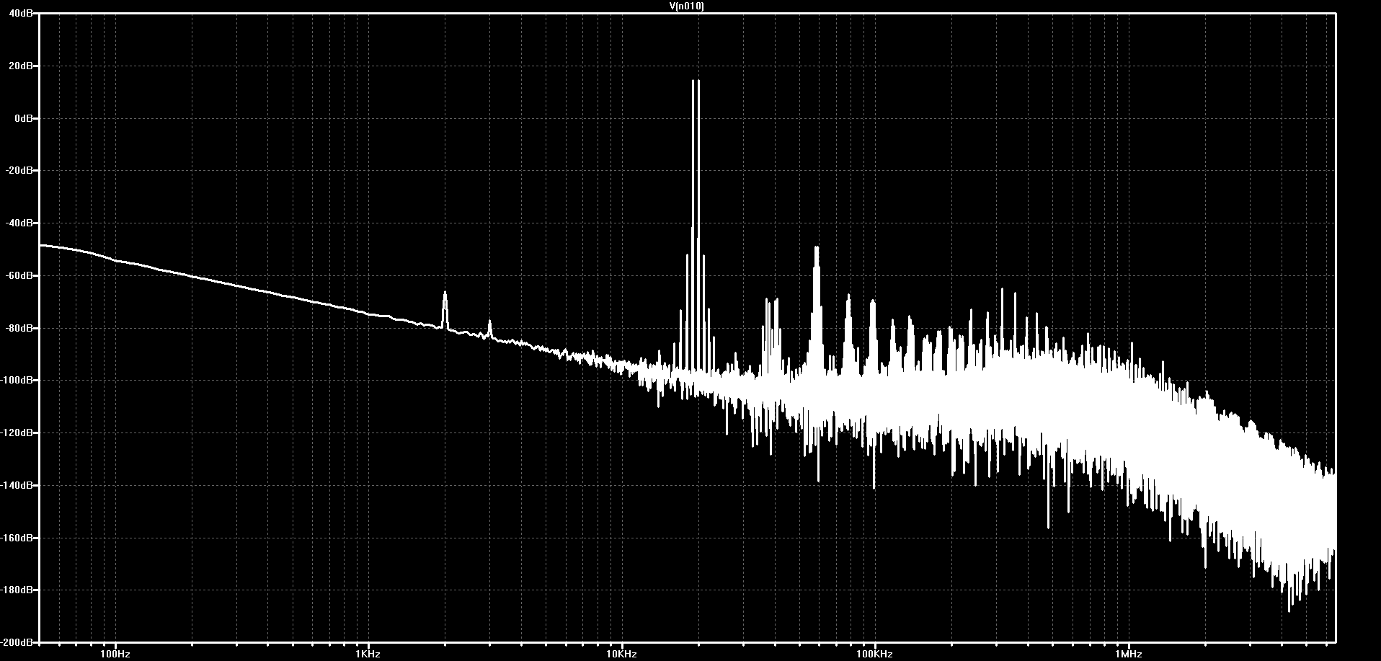Click the 10KHz frequency label

(621, 654)
